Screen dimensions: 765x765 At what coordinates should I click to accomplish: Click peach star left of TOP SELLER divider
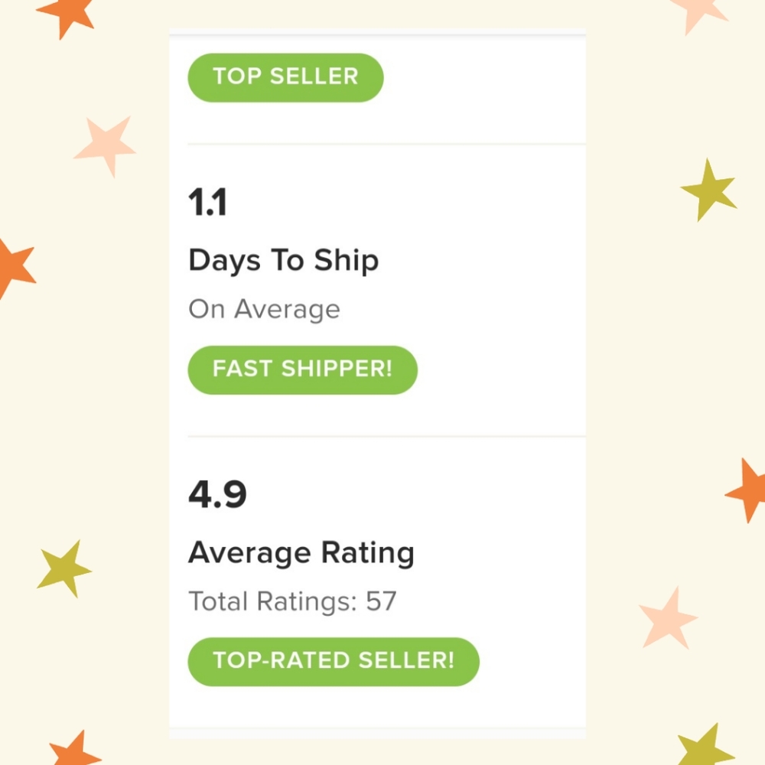(106, 145)
